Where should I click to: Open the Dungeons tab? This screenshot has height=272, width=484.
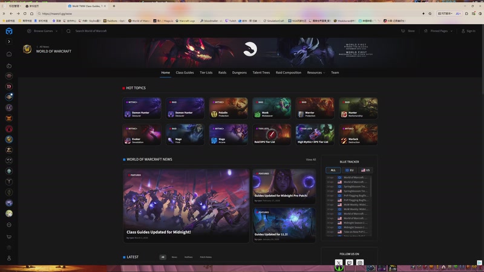coord(239,73)
